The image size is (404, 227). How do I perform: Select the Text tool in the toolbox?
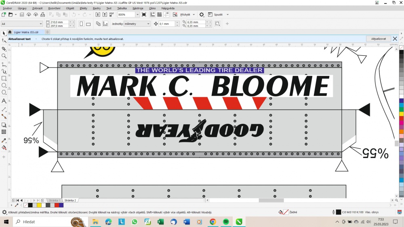point(4,101)
